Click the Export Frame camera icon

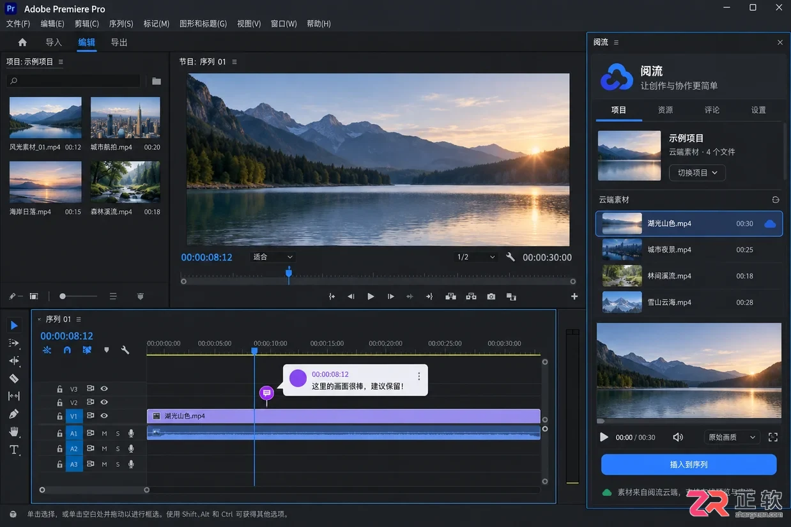[491, 296]
